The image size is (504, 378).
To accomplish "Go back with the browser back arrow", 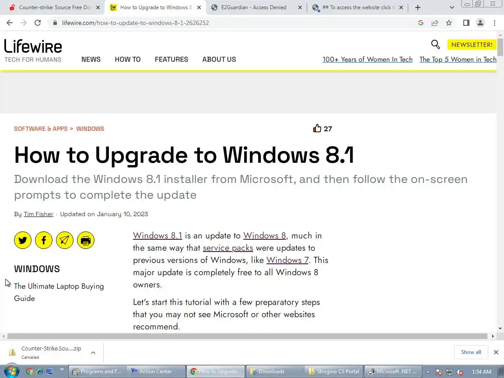I will 10,23.
